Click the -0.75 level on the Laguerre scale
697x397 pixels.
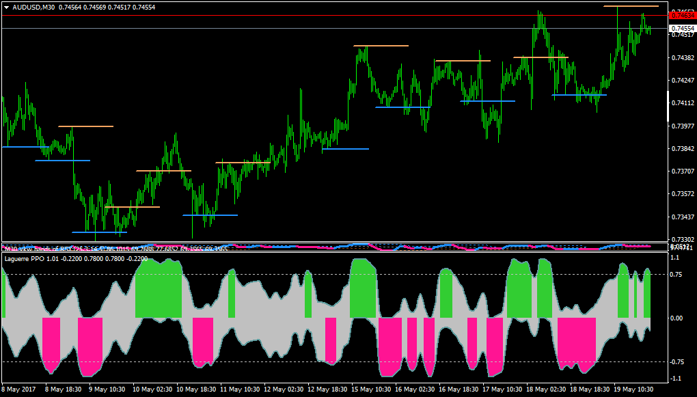(676, 362)
